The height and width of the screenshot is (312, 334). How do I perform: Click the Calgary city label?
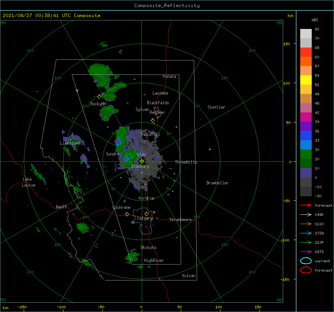click(145, 218)
